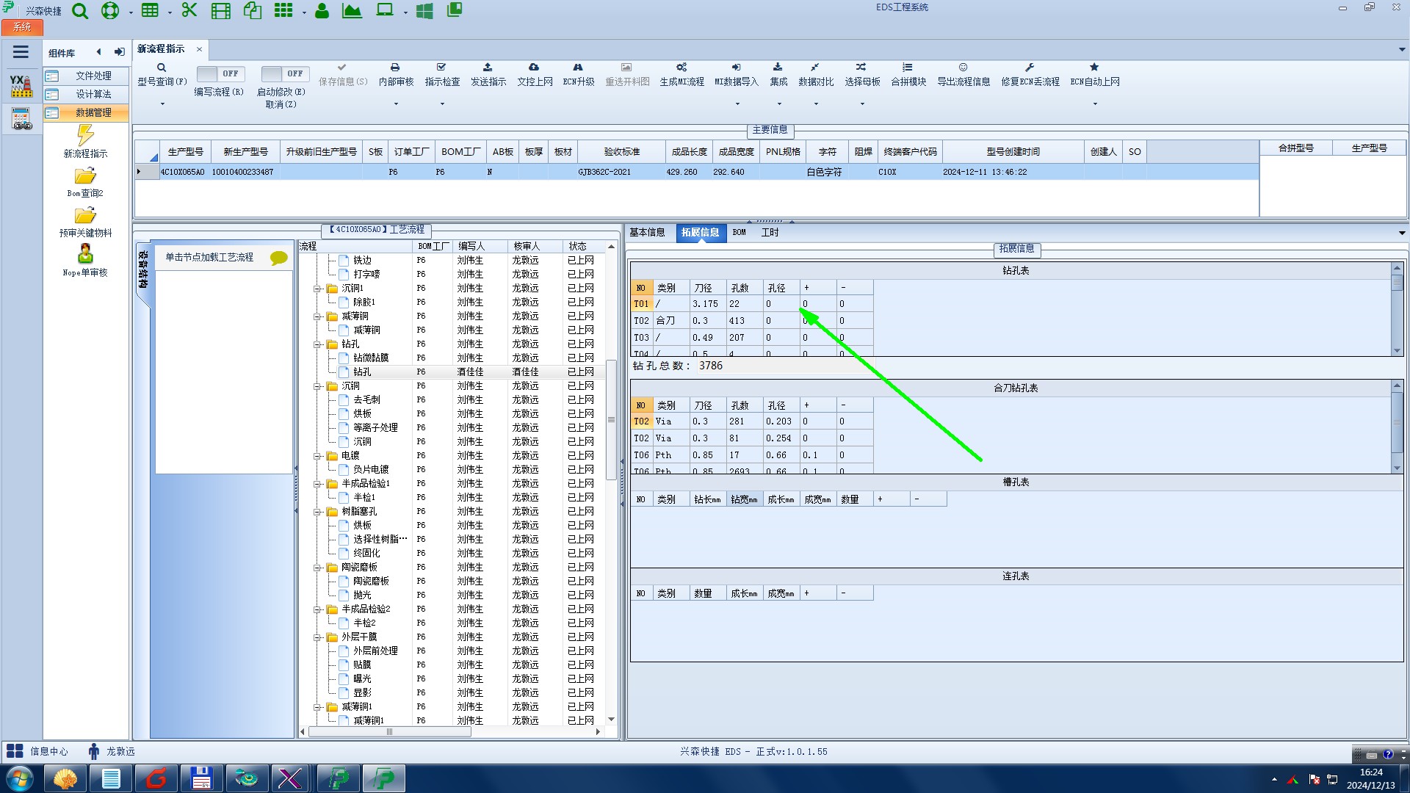Collapse the 树脂塞孔 tree folder

click(317, 512)
